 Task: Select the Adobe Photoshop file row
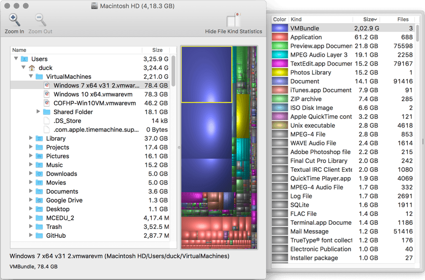pos(343,152)
